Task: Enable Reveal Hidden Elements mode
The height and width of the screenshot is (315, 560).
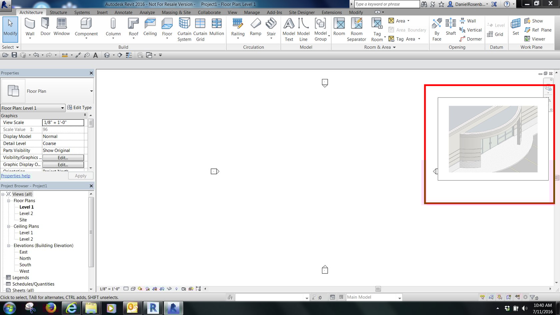Action: (x=176, y=289)
